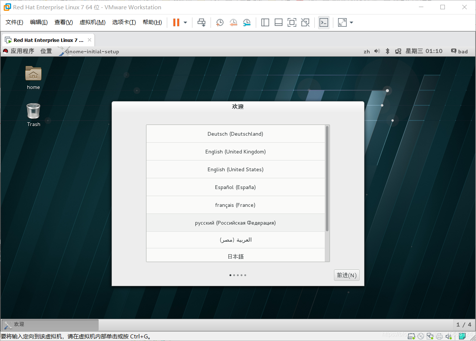The width and height of the screenshot is (476, 341).
Task: Click the language list scrollbar
Action: point(327,179)
